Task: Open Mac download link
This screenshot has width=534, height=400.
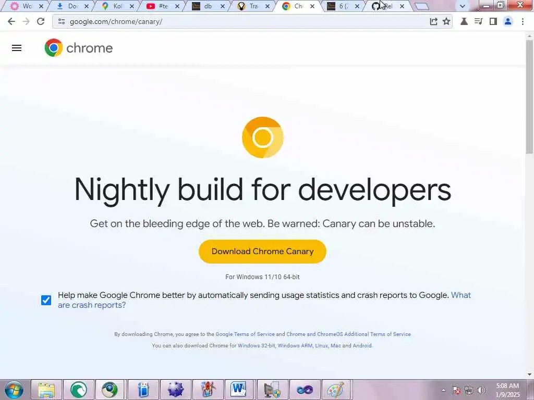Action: 335,346
